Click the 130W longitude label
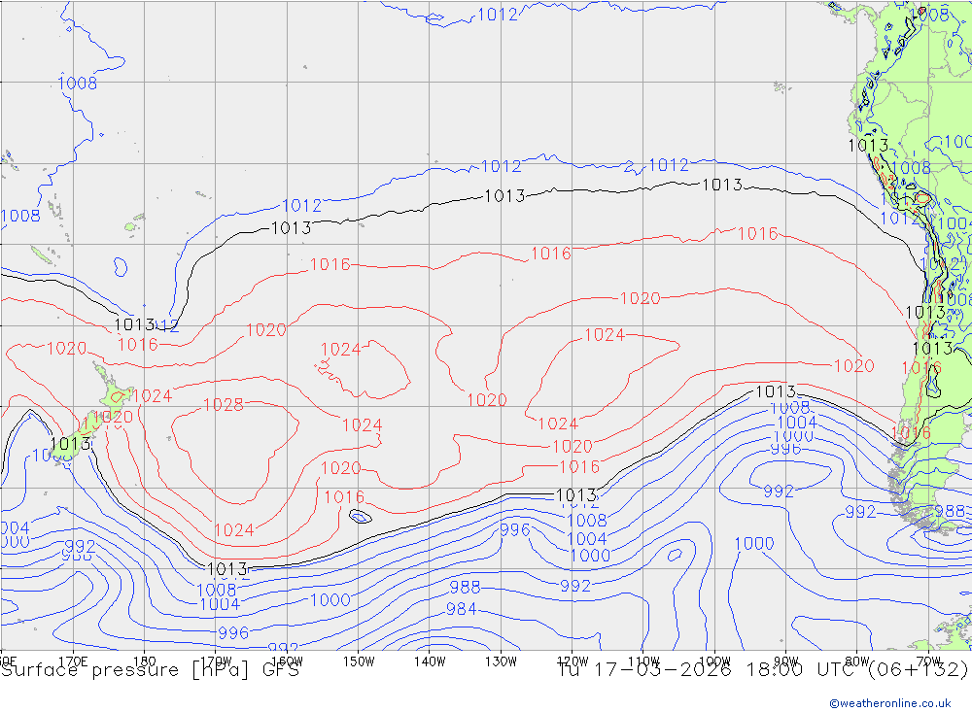The image size is (972, 712). tap(501, 661)
